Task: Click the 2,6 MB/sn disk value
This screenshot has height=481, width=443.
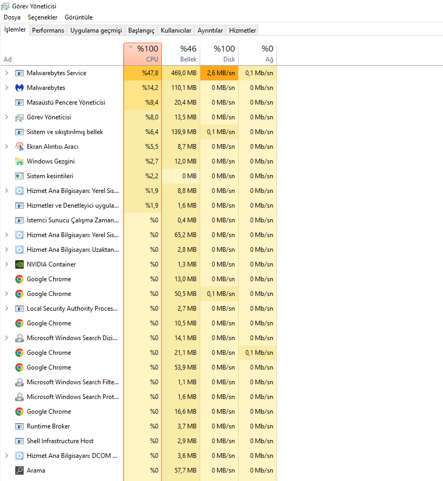Action: click(x=219, y=73)
